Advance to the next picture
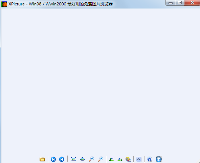The image size is (200, 163). coord(62,159)
